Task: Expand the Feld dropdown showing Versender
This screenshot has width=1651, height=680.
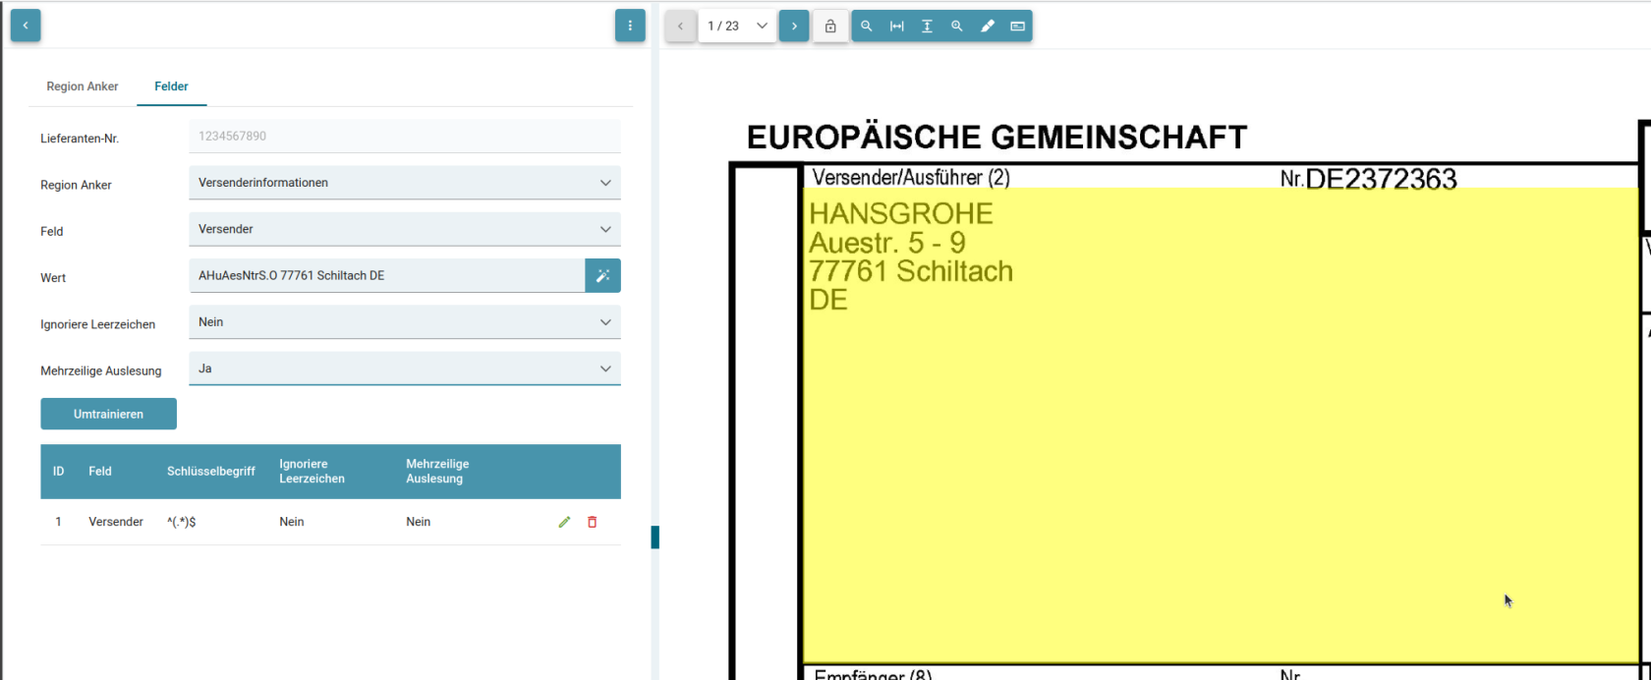Action: tap(404, 229)
